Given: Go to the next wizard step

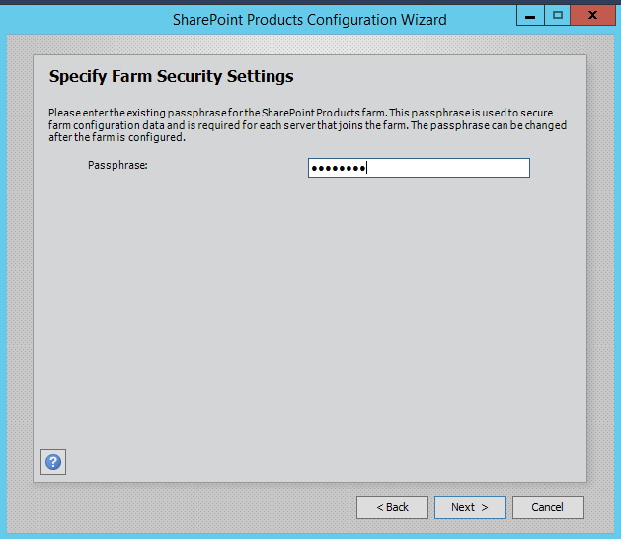Looking at the screenshot, I should pos(470,507).
